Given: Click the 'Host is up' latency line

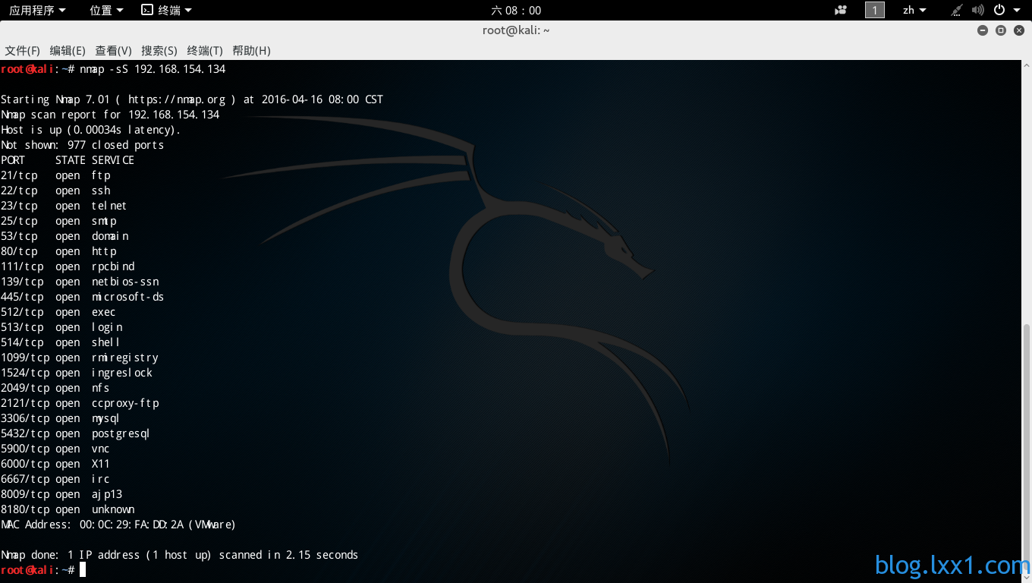Looking at the screenshot, I should pos(91,130).
